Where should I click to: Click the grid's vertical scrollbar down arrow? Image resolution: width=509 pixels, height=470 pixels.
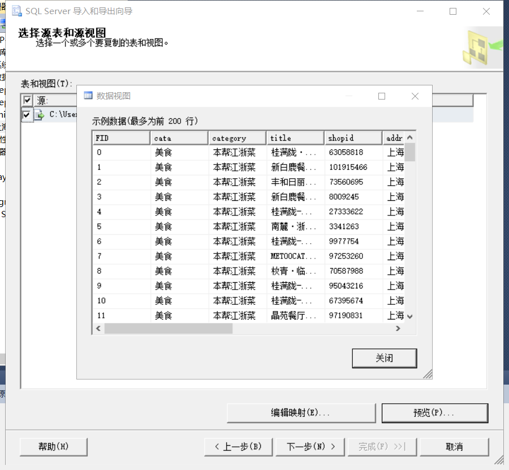[410, 317]
